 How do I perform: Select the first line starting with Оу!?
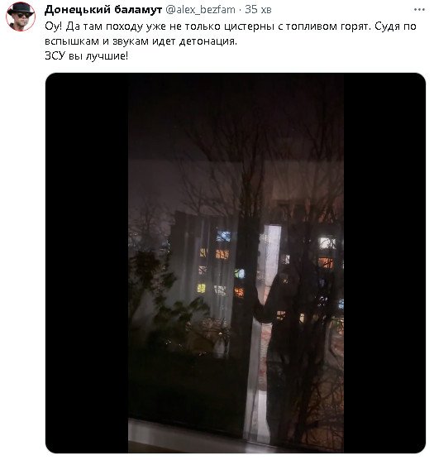click(231, 26)
